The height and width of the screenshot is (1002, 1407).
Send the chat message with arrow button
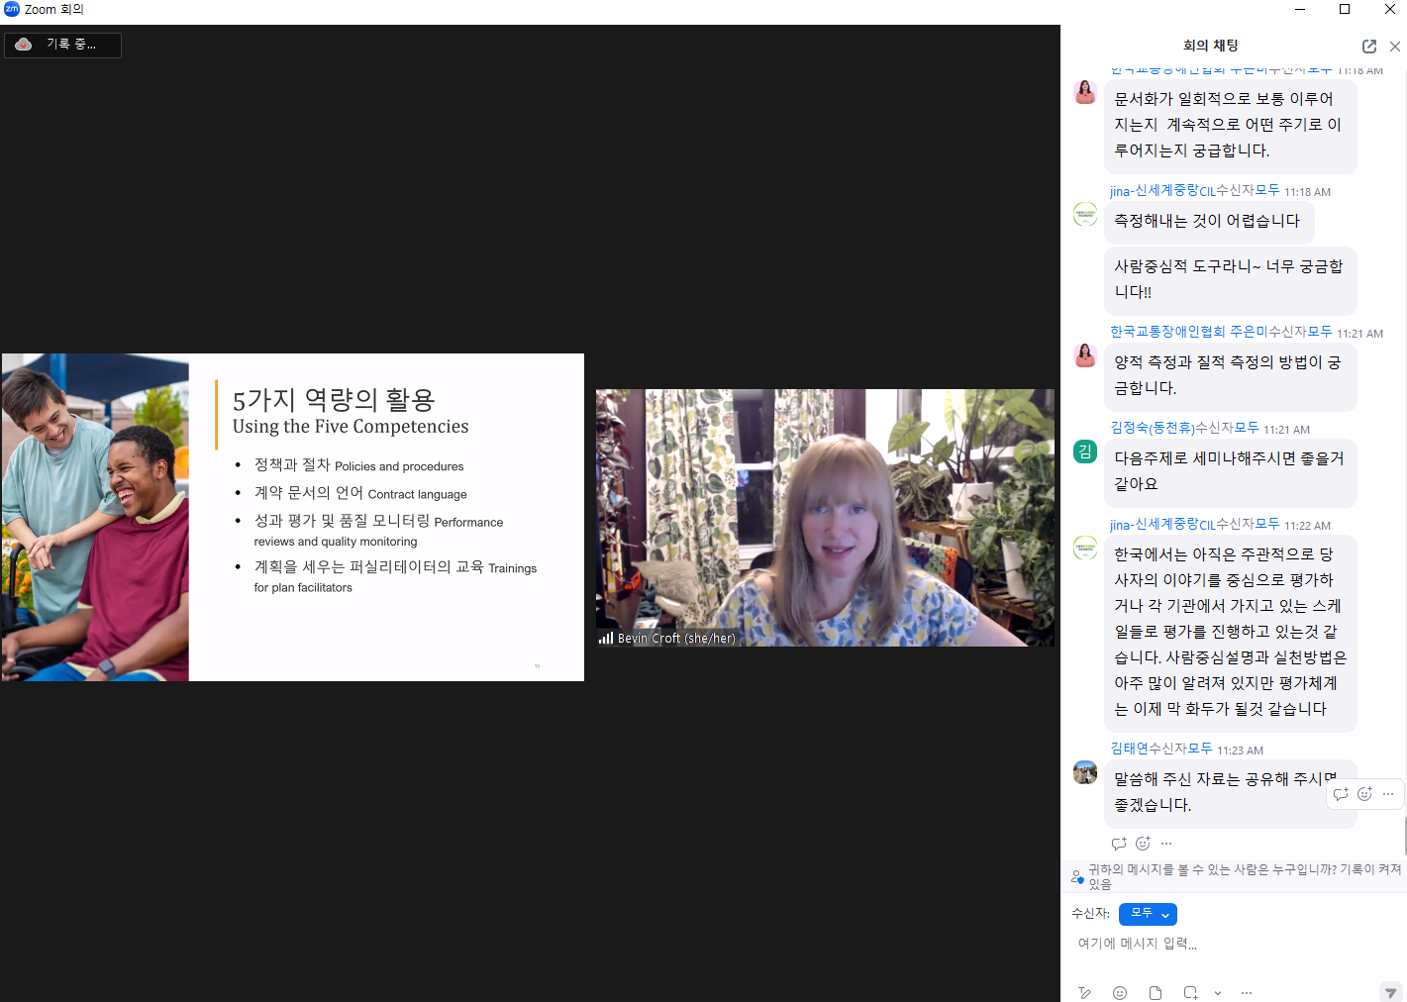(1390, 993)
